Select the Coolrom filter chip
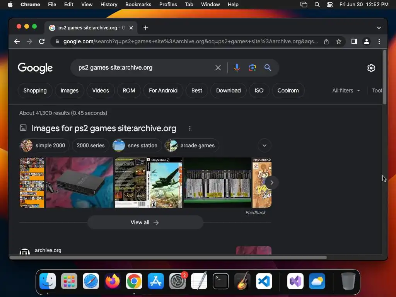396x297 pixels. [x=288, y=90]
